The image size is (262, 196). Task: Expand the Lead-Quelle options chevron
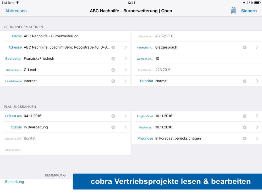point(125,81)
